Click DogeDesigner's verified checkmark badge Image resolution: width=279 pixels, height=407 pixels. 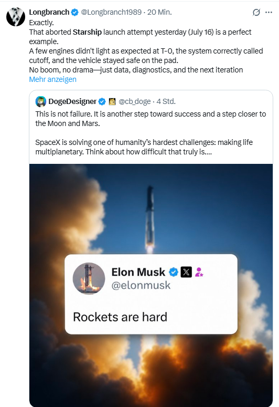point(102,101)
